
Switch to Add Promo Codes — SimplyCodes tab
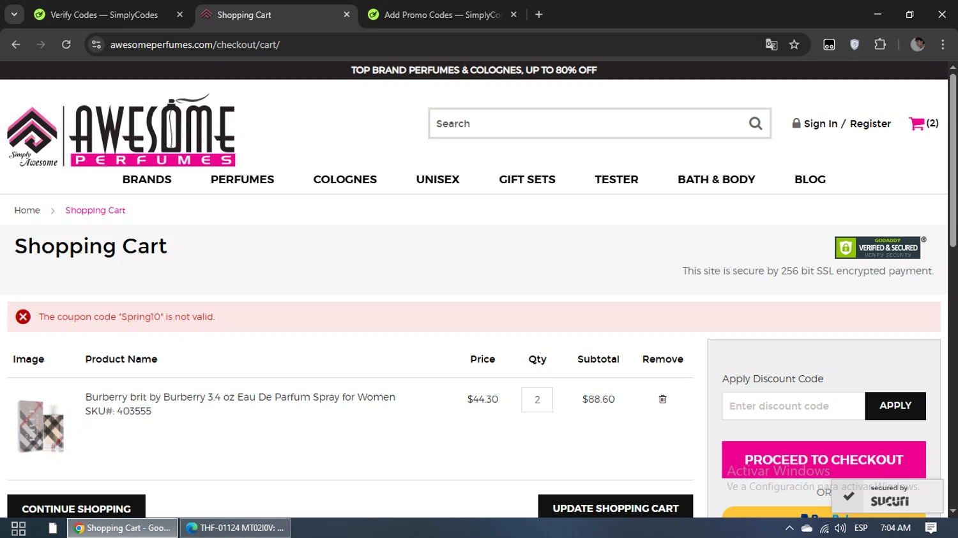tap(443, 15)
